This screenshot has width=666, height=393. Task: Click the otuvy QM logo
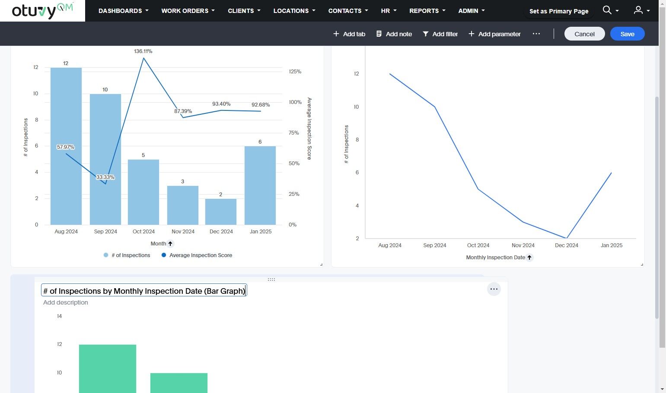42,11
